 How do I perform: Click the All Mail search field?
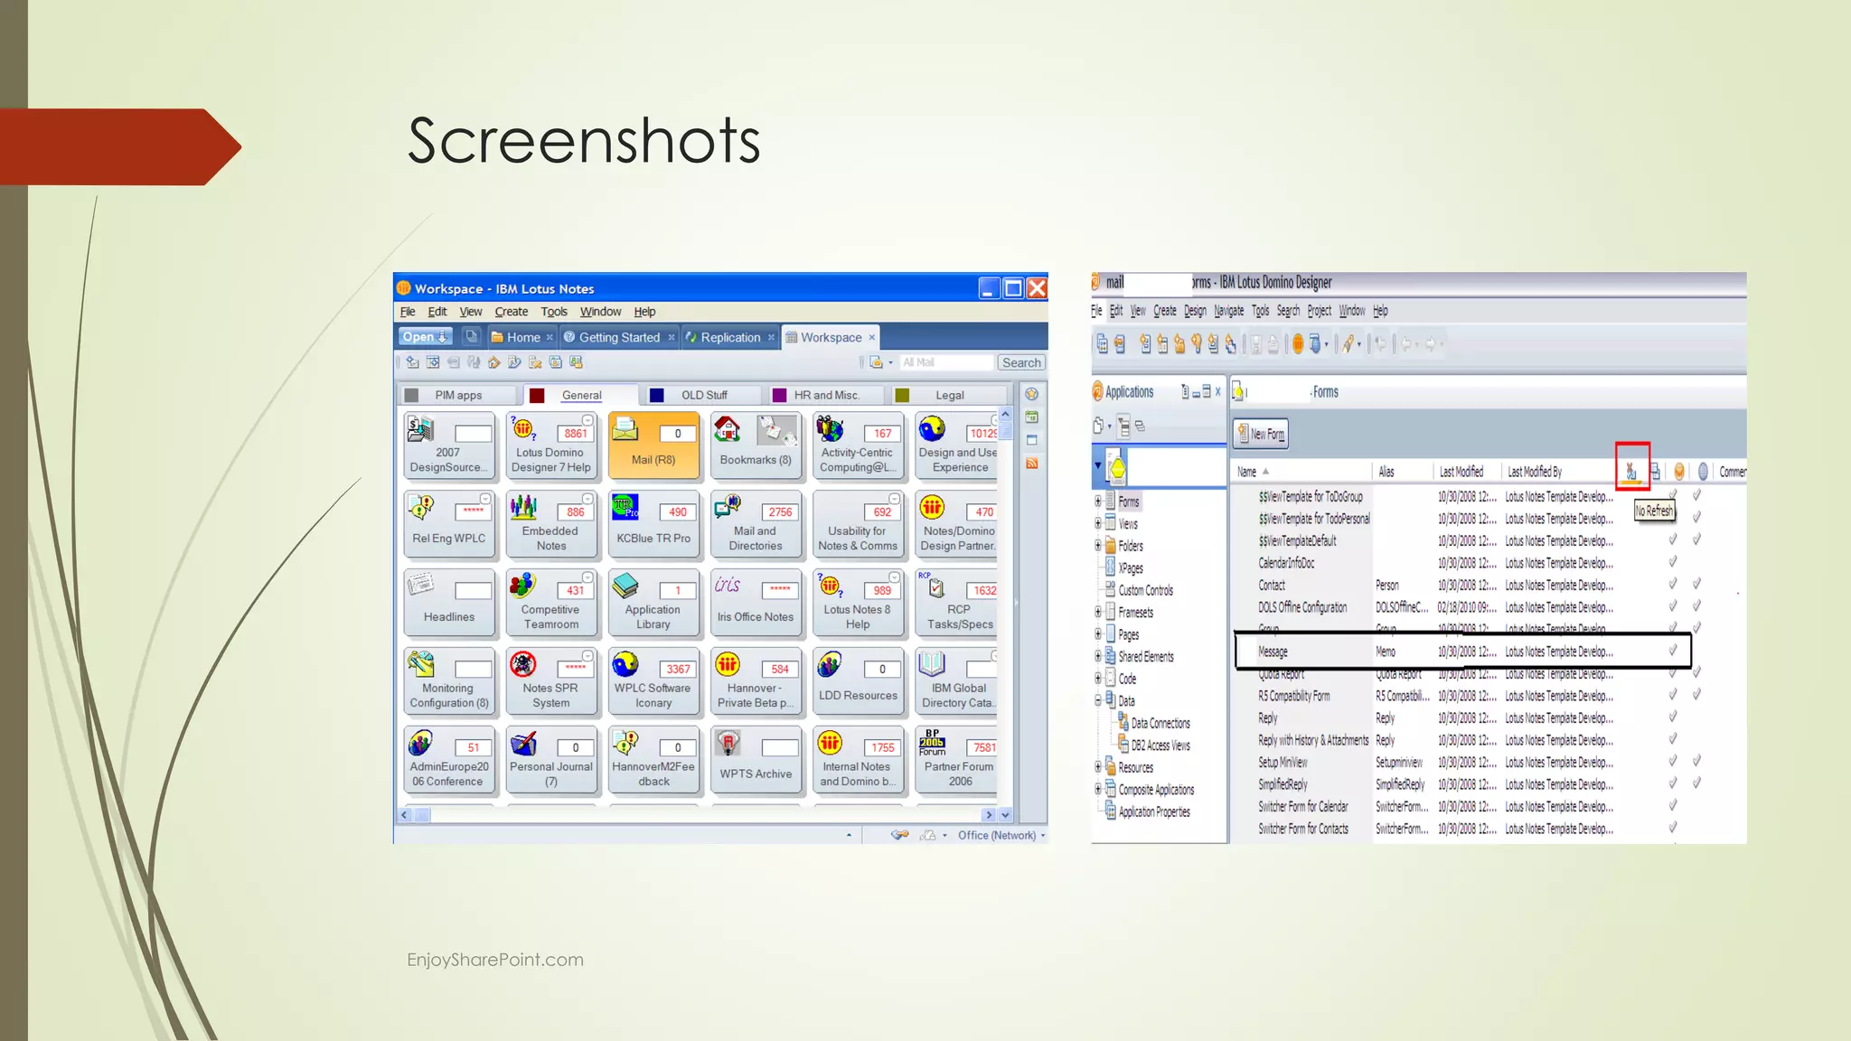click(945, 362)
